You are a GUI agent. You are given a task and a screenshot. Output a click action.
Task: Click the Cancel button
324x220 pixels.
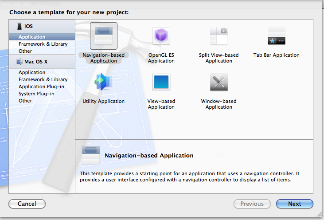27,204
